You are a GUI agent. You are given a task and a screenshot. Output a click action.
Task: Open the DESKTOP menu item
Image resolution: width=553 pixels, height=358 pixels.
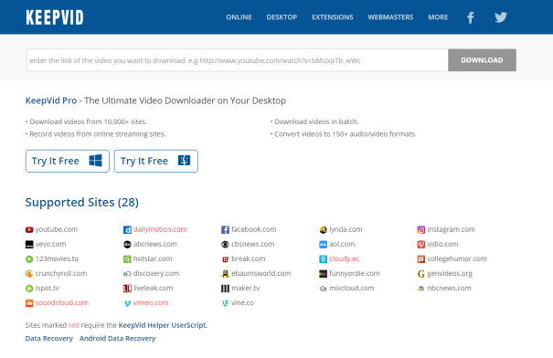pyautogui.click(x=282, y=17)
